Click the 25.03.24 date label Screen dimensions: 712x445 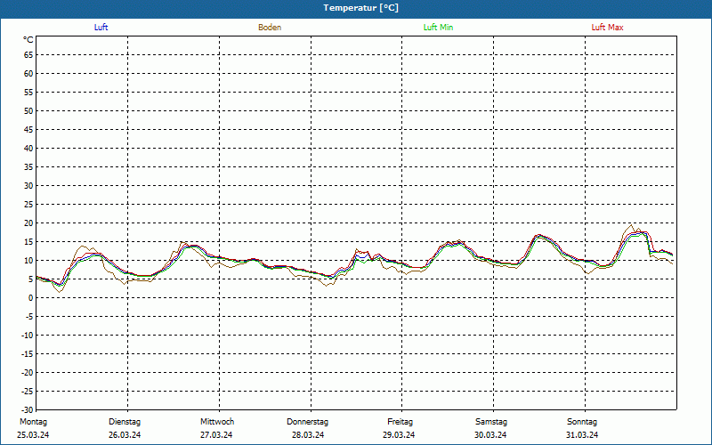[33, 435]
